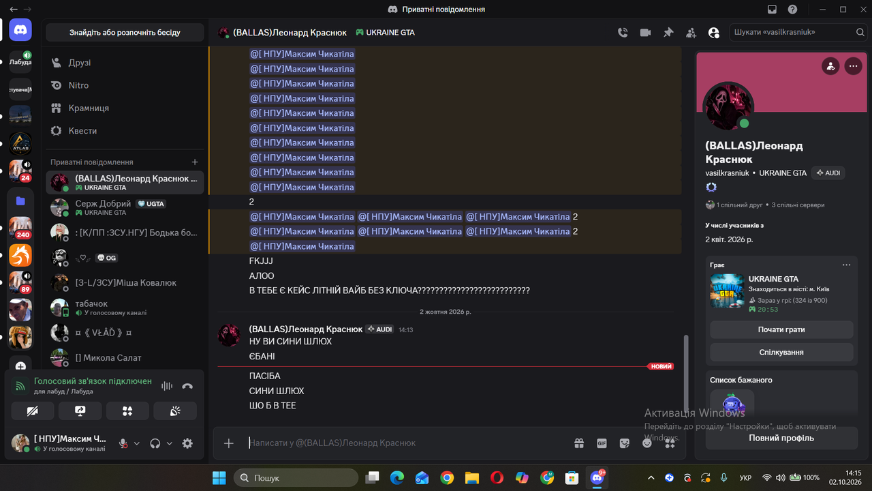Add friends to DM icon
The image size is (872, 491).
(x=691, y=32)
